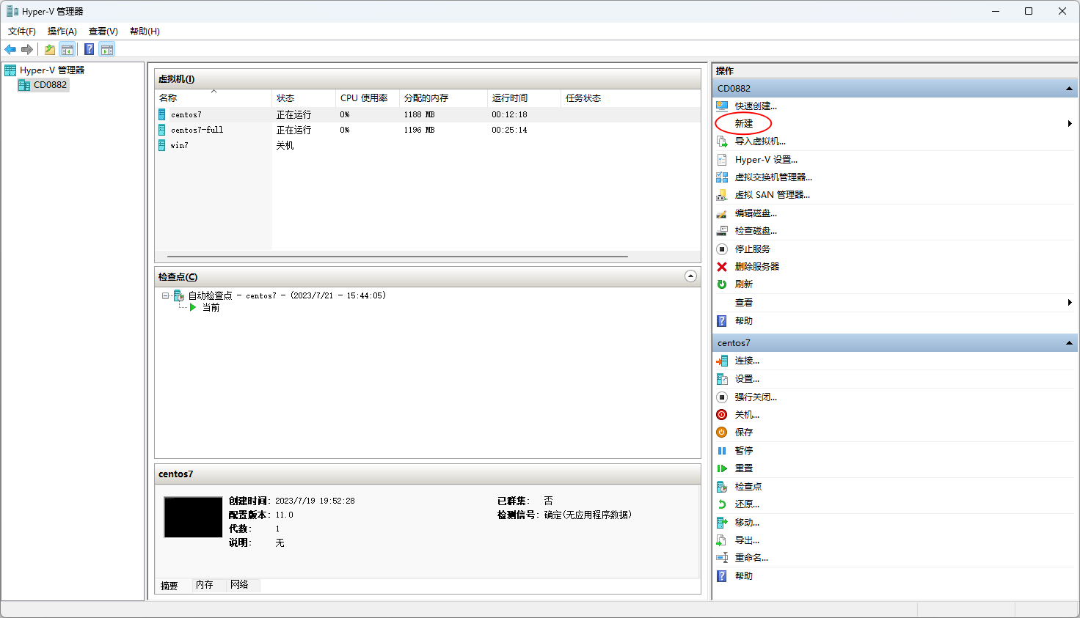The image size is (1080, 618).
Task: Click the CPU 使用率 column header
Action: tap(368, 98)
